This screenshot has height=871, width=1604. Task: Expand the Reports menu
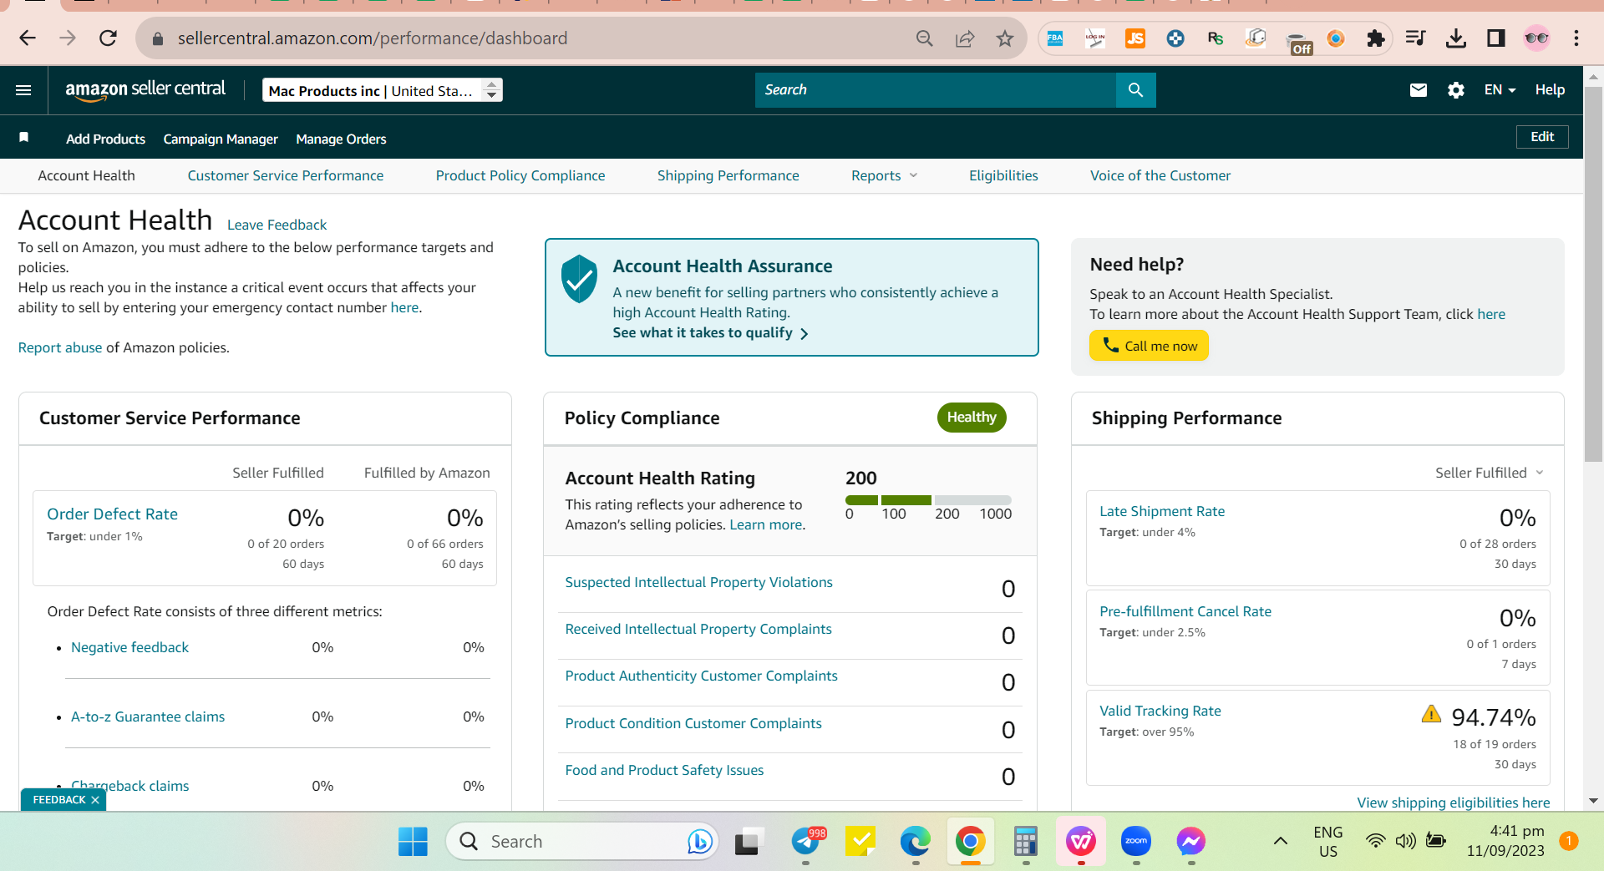pyautogui.click(x=884, y=175)
